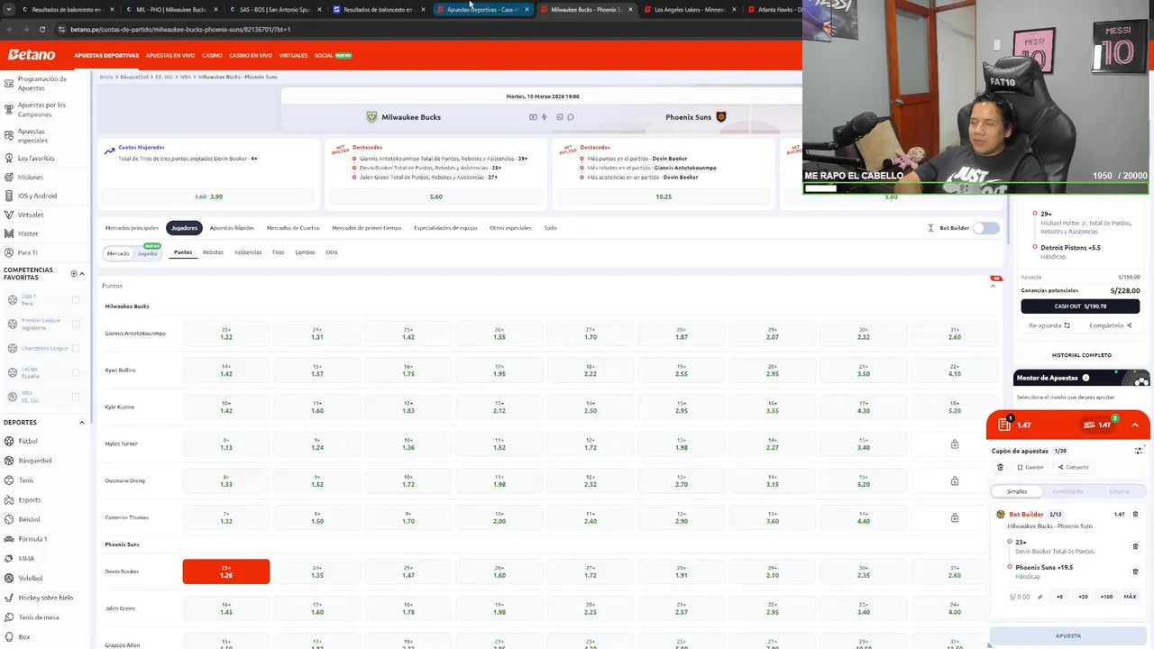Click the reload page browser button

click(41, 29)
